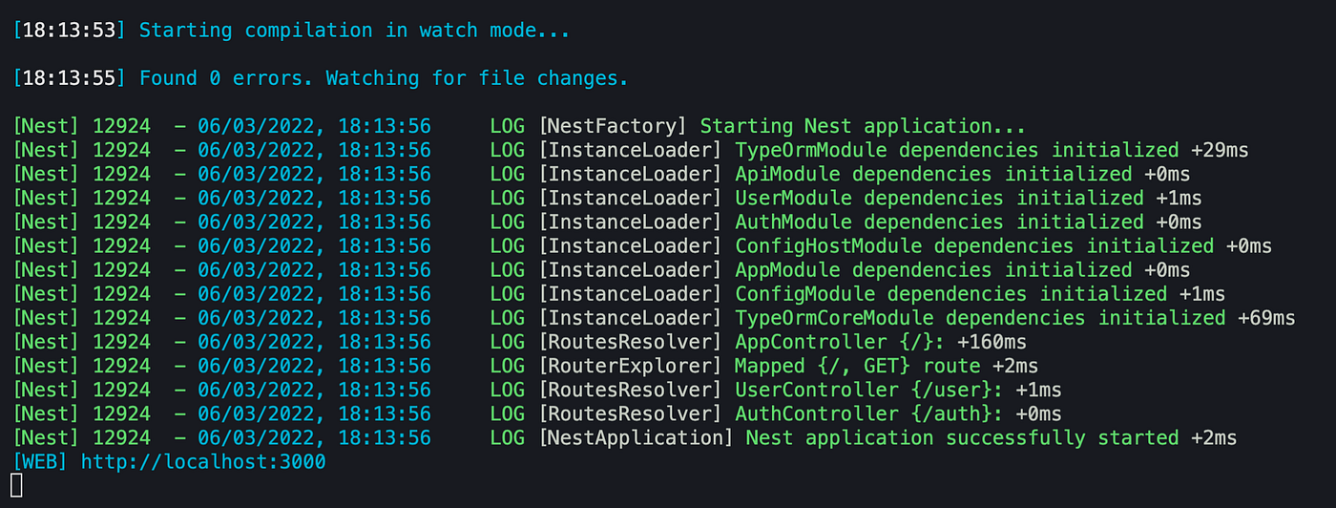Click the terminal cursor block at bottom
This screenshot has width=1336, height=508.
point(17,485)
